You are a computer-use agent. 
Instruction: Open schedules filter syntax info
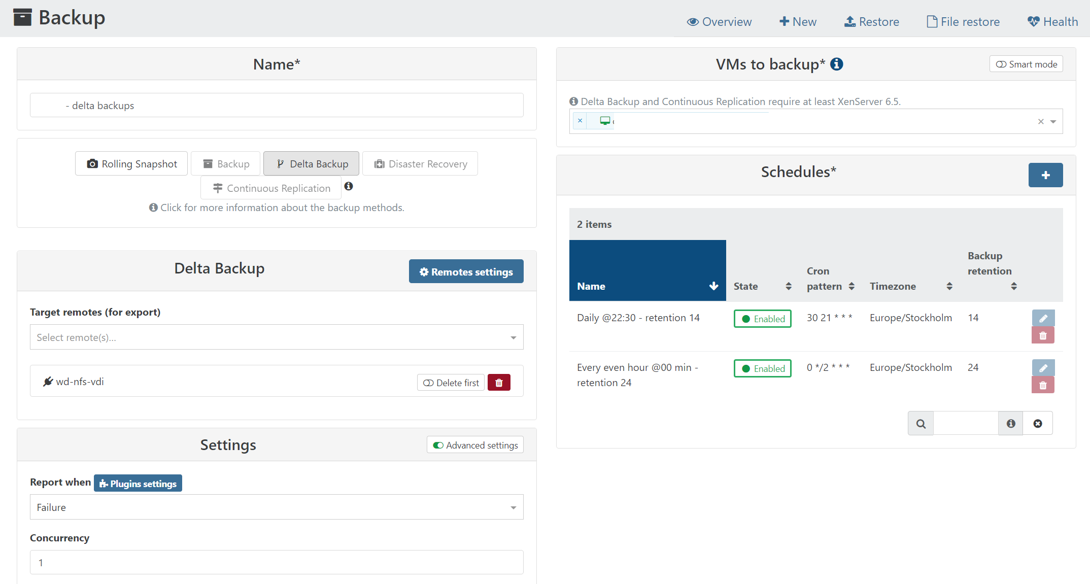[x=1011, y=424]
